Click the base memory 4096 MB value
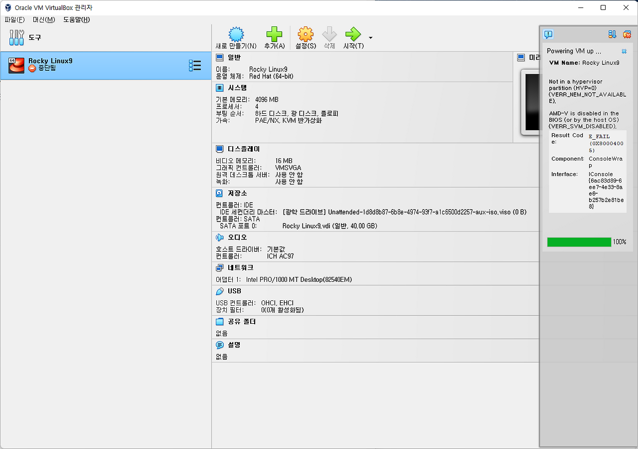This screenshot has width=638, height=449. (267, 100)
